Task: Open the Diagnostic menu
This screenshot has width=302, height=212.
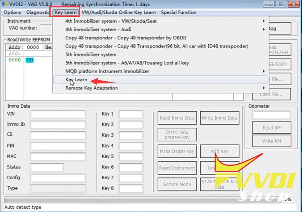Action: tap(38, 13)
